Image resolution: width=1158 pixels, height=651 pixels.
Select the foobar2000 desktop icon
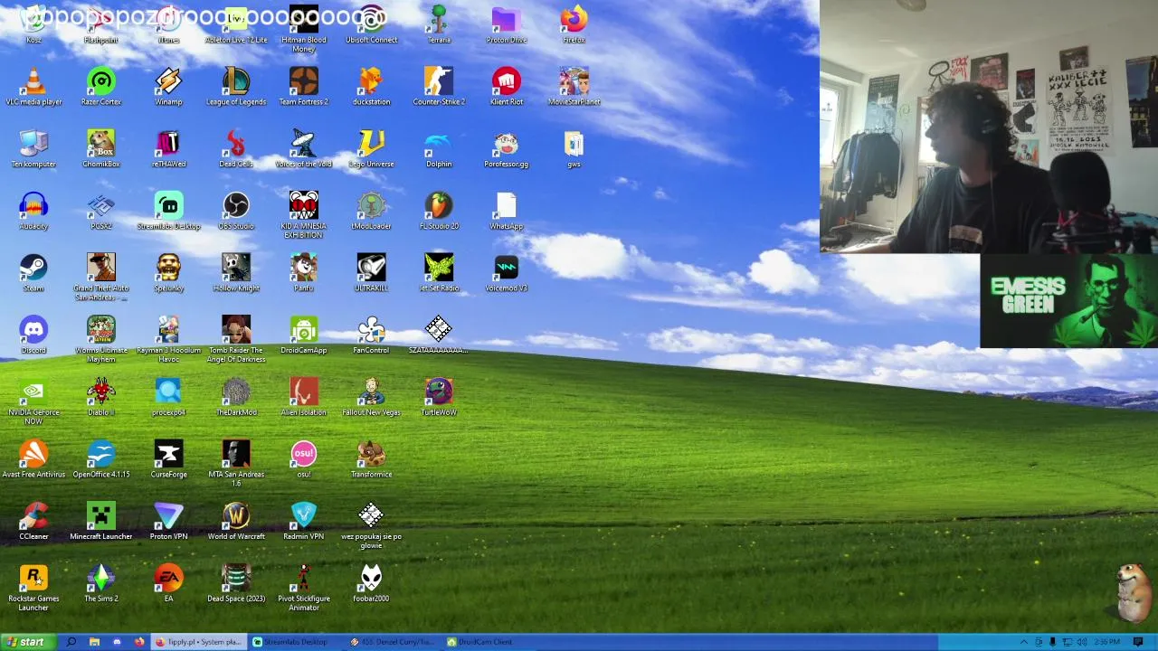pos(371,583)
